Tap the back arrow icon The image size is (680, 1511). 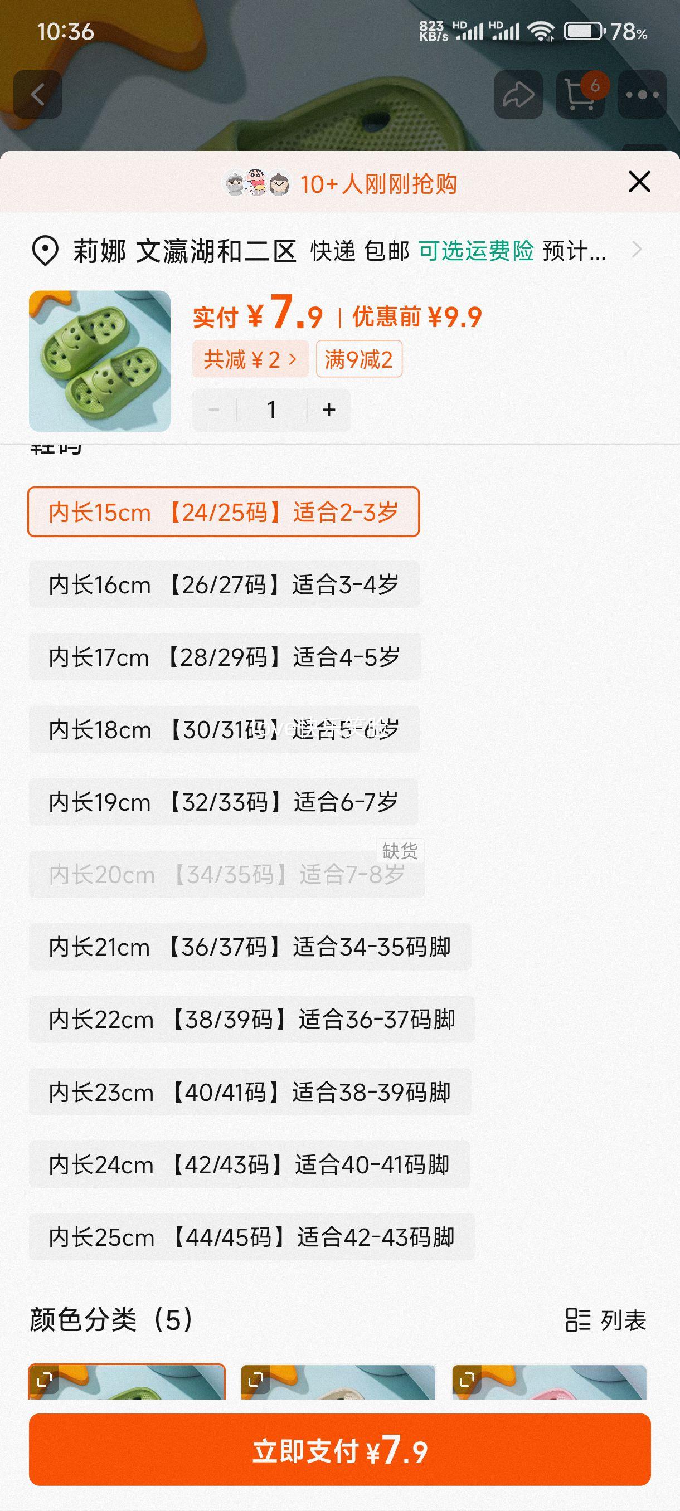[37, 95]
